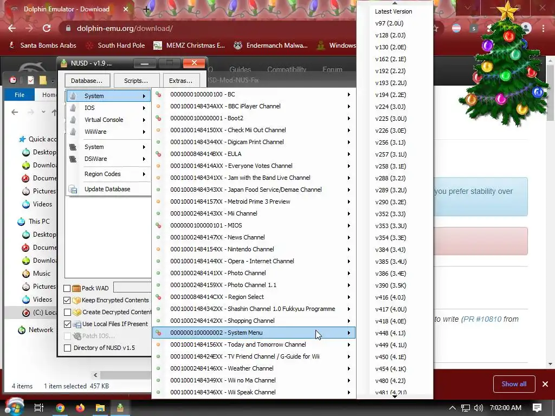The width and height of the screenshot is (555, 416).
Task: Choose Latest Version from version list
Action: click(x=395, y=11)
